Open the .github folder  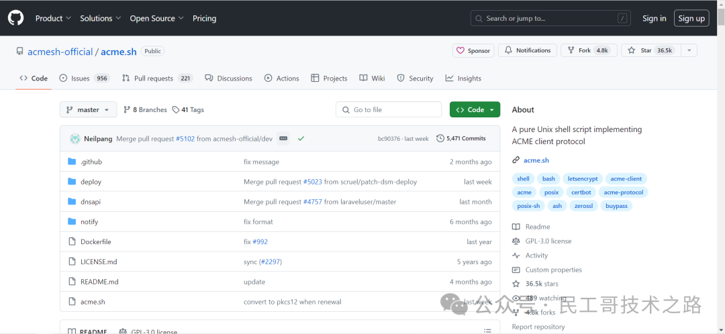tap(91, 162)
